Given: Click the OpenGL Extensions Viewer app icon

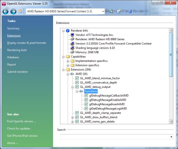Looking at the screenshot, I should (4, 4).
